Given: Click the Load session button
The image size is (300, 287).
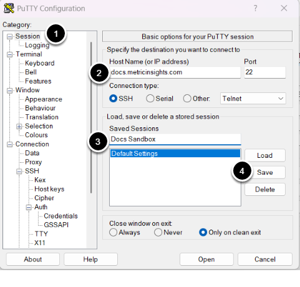Looking at the screenshot, I should (265, 155).
